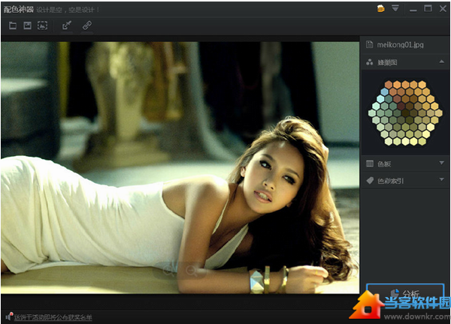Click the tag icon beside 色彩索引
The image size is (451, 324).
[370, 181]
